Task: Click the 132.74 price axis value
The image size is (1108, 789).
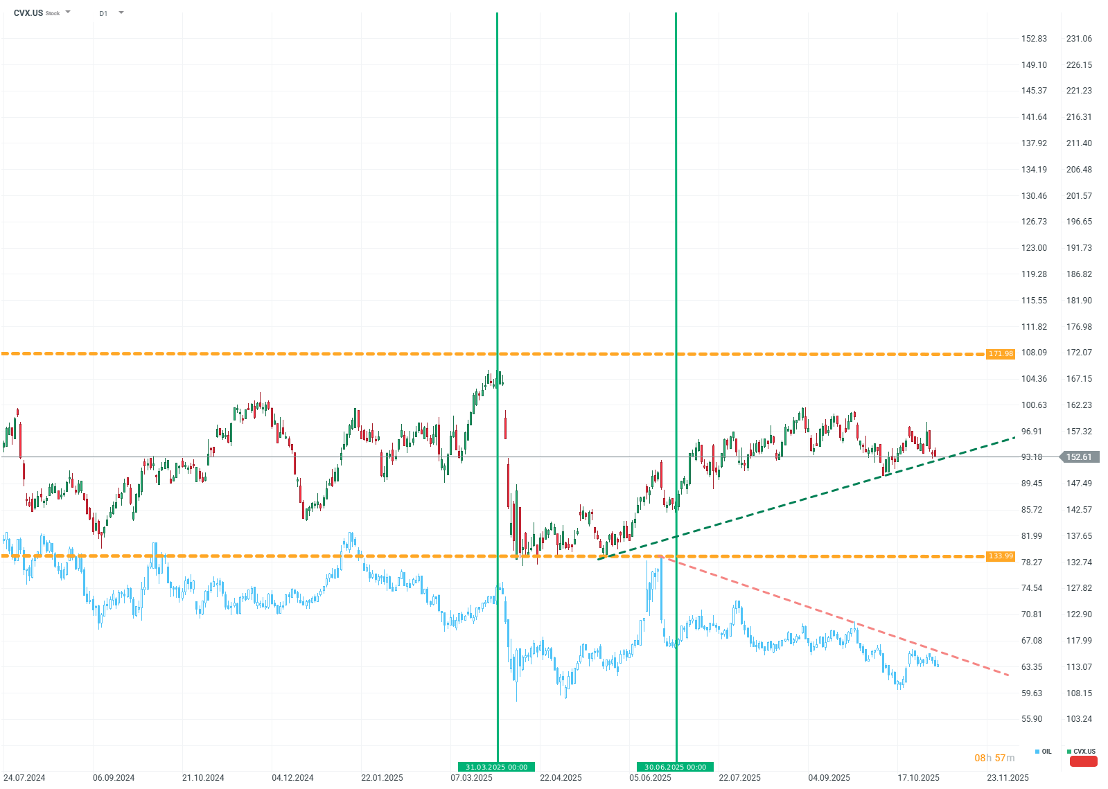Action: coord(1079,562)
